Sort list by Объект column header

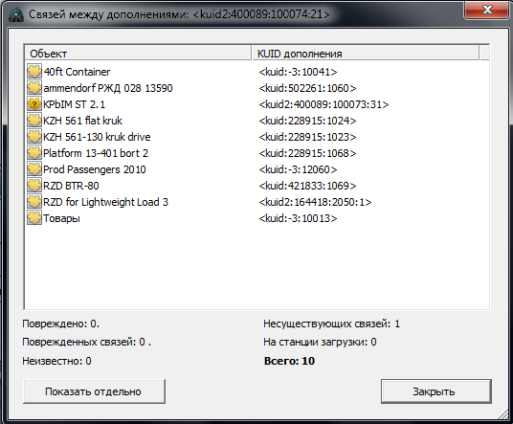[138, 54]
